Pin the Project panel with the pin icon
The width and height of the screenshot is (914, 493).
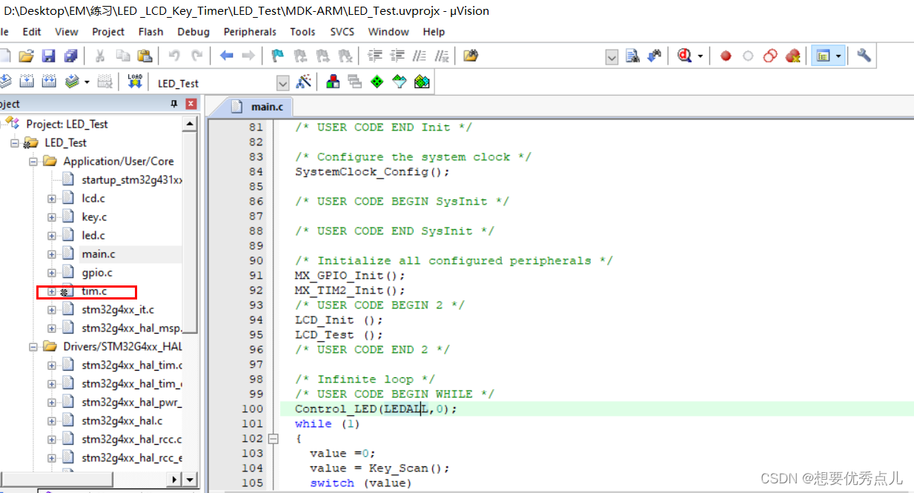point(175,104)
